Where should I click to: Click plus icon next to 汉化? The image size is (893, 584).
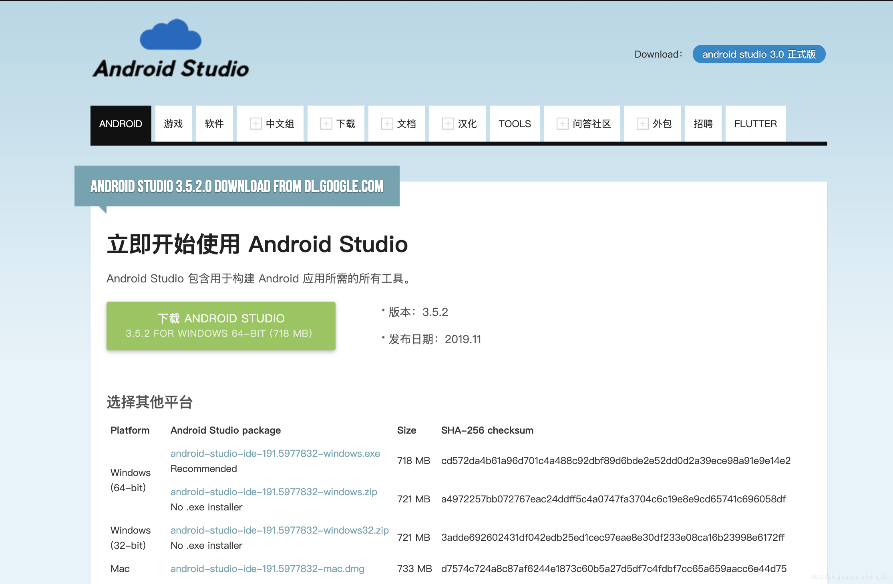[448, 124]
